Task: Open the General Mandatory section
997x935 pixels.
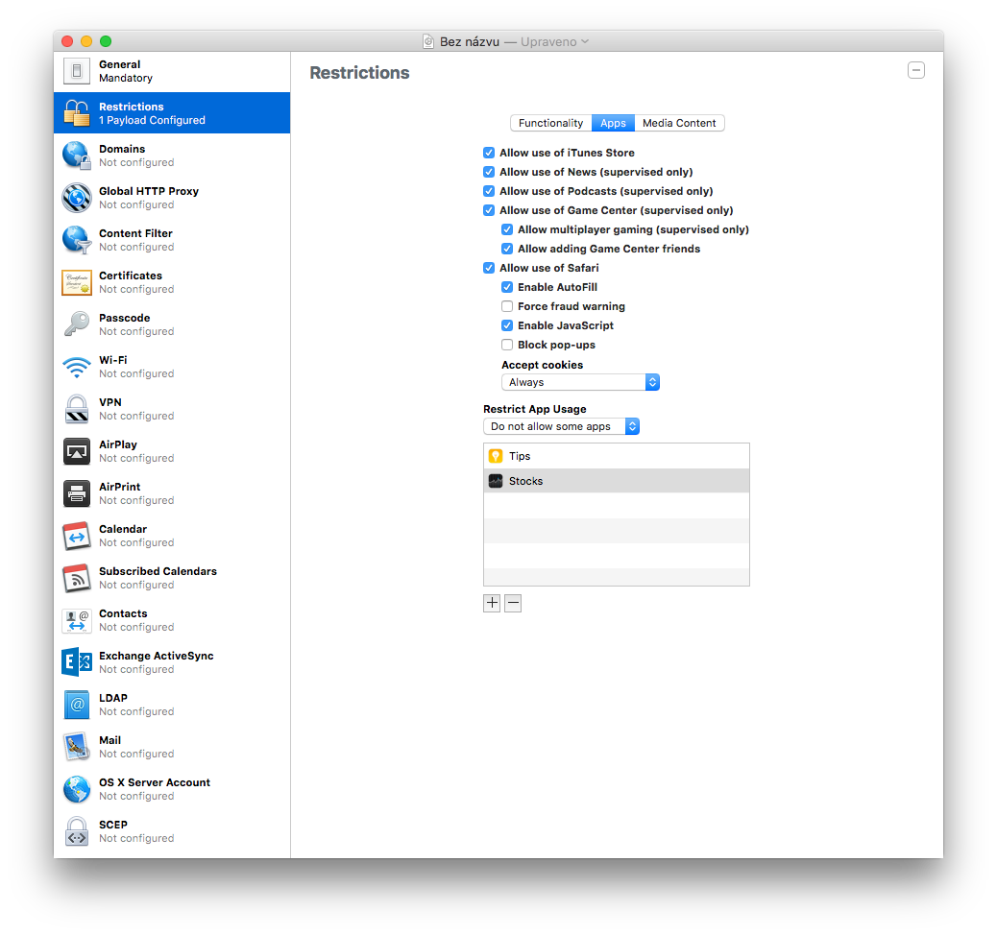Action: [x=172, y=71]
